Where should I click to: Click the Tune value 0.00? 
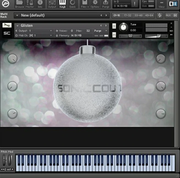point(133,30)
